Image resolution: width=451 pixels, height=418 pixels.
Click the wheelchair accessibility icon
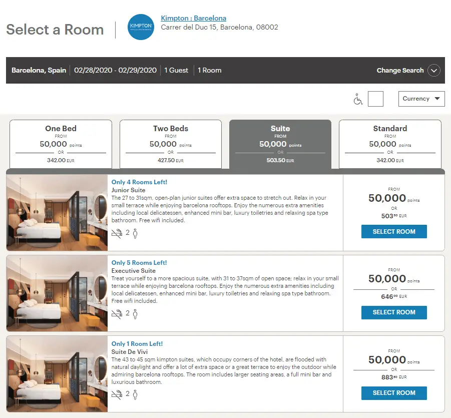pyautogui.click(x=358, y=99)
